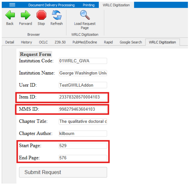
Task: Click the green Back arrow icon
Action: tap(10, 15)
